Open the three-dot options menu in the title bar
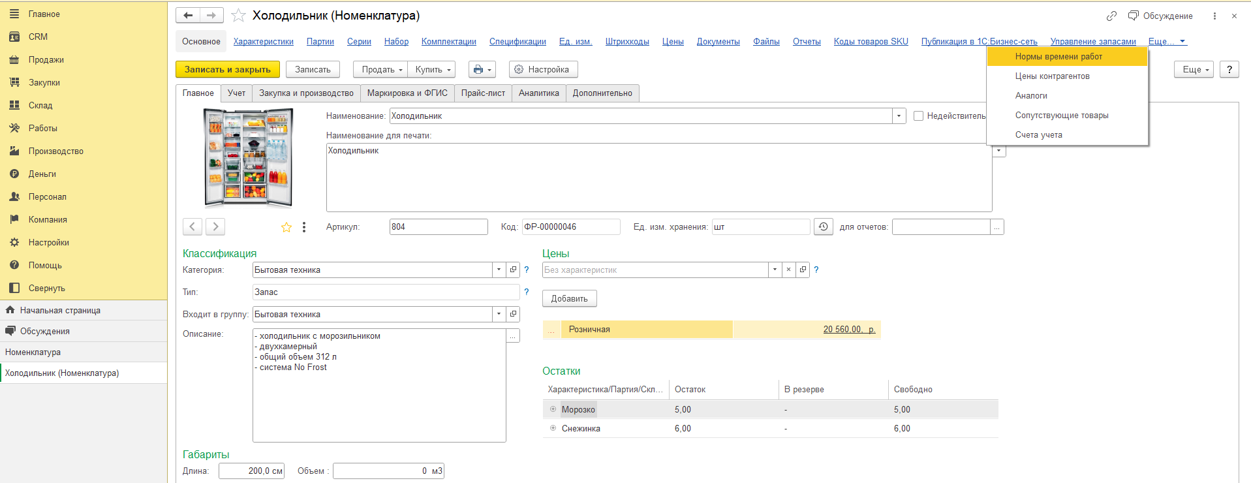 (x=1214, y=16)
